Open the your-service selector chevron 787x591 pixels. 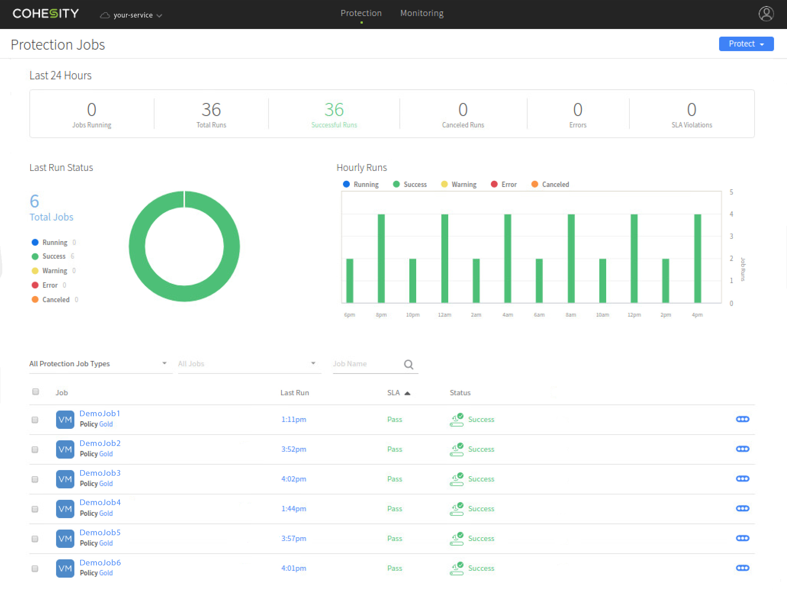pyautogui.click(x=161, y=16)
